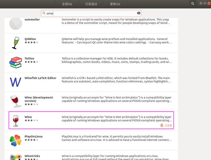Switch to the 全部(A) tab
Screen dimensions: 211x160
click(x=67, y=4)
